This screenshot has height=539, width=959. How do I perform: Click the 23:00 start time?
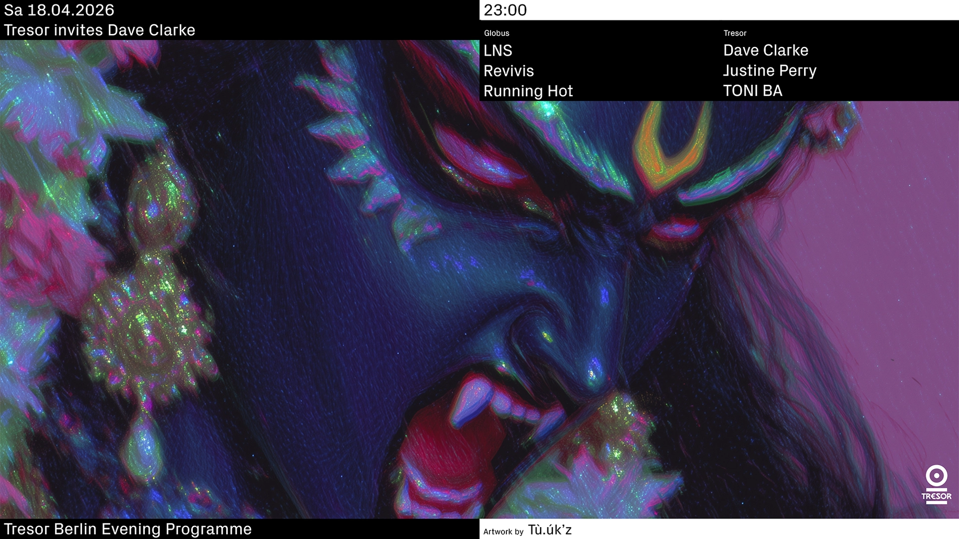(x=505, y=10)
